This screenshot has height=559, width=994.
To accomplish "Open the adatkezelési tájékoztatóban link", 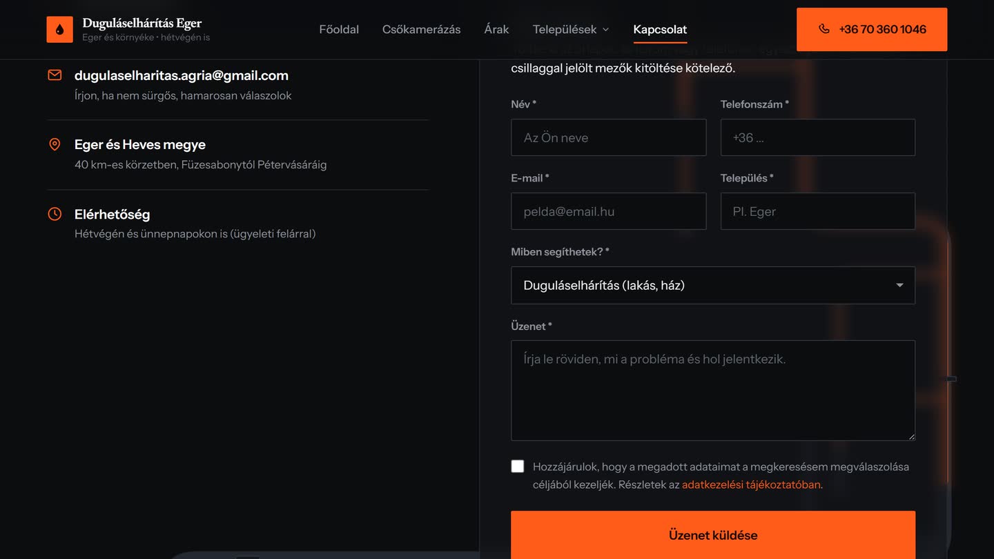I will click(x=751, y=484).
